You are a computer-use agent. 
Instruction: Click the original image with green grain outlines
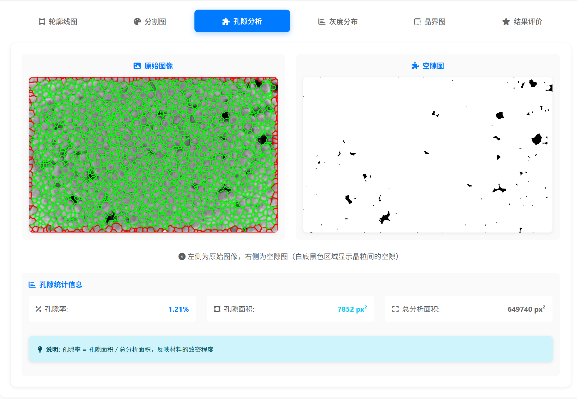click(153, 155)
